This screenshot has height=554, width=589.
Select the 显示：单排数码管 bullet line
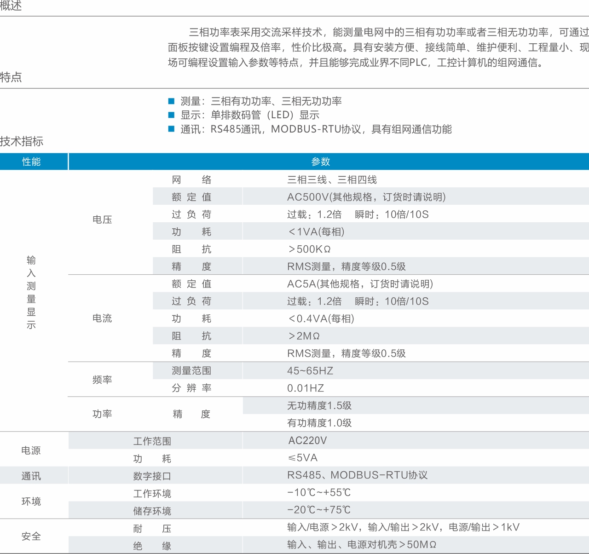244,115
